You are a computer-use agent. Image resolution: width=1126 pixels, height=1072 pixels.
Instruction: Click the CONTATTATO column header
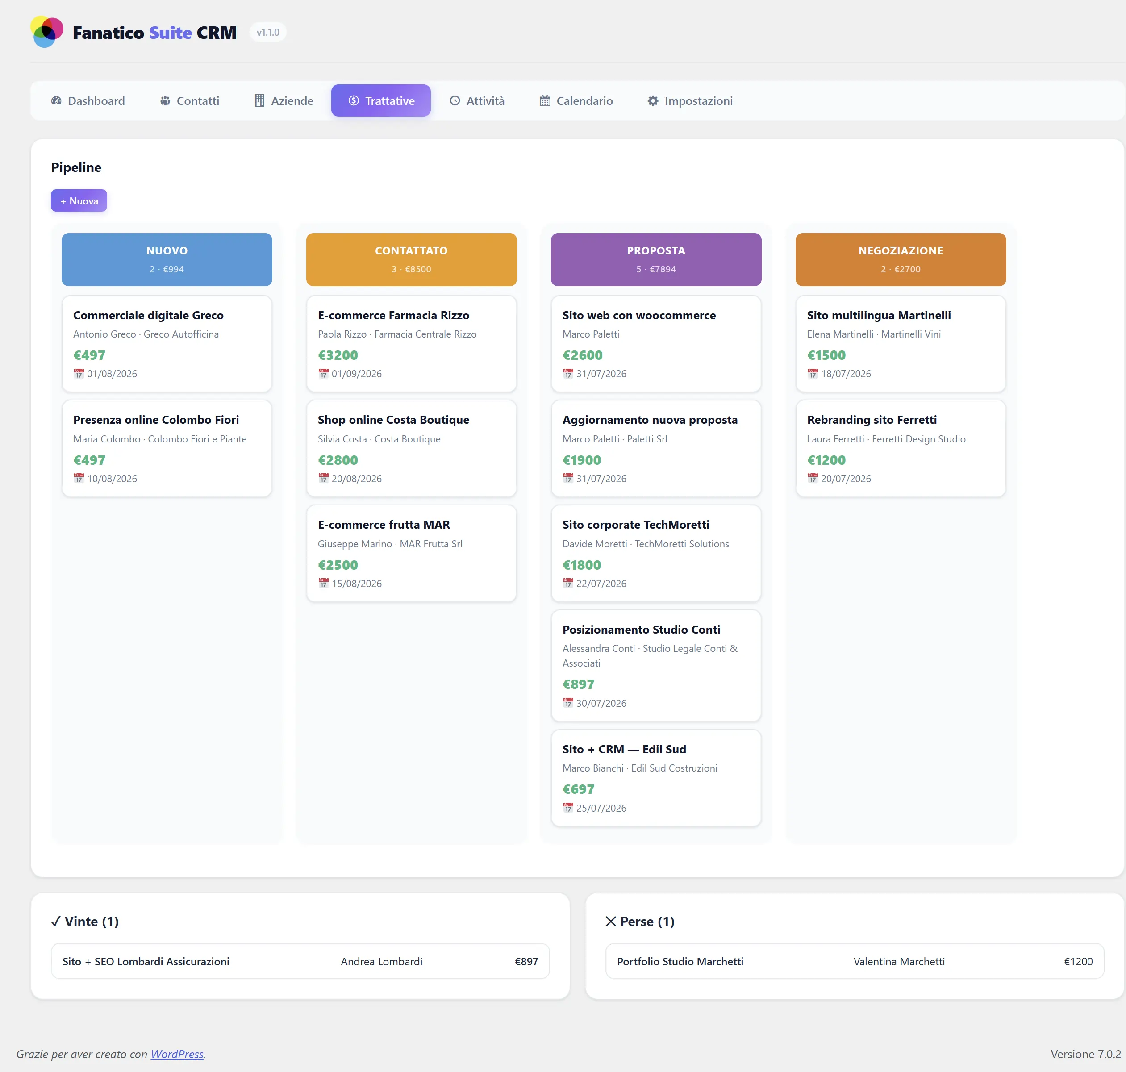tap(411, 259)
